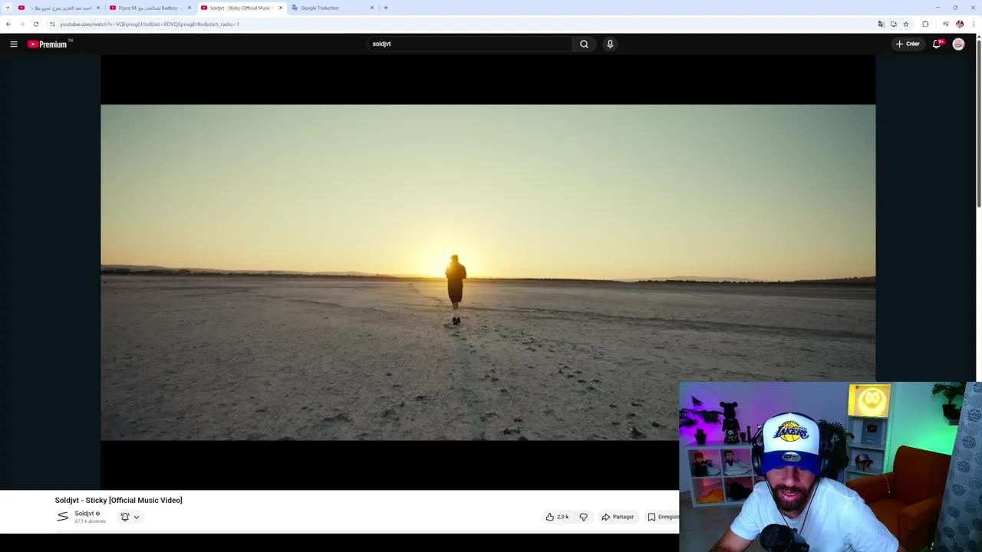This screenshot has height=552, width=982.
Task: Switch to the Google Traduction tab
Action: pyautogui.click(x=331, y=8)
